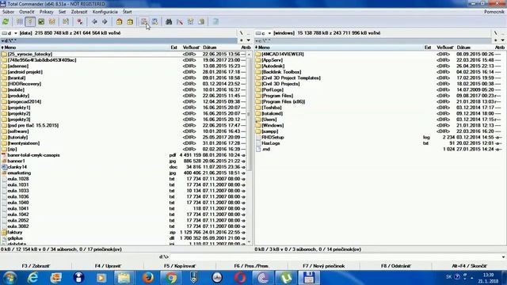Open new FTP connection icon
The width and height of the screenshot is (507, 285).
(155, 21)
